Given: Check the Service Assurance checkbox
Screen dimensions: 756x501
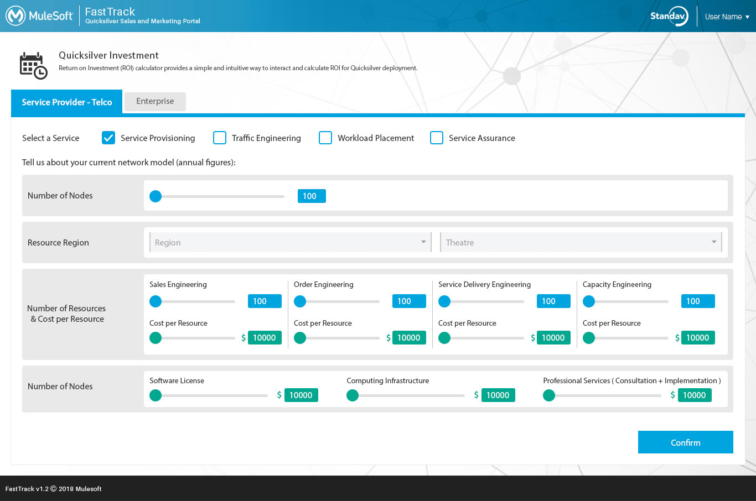Looking at the screenshot, I should [437, 138].
